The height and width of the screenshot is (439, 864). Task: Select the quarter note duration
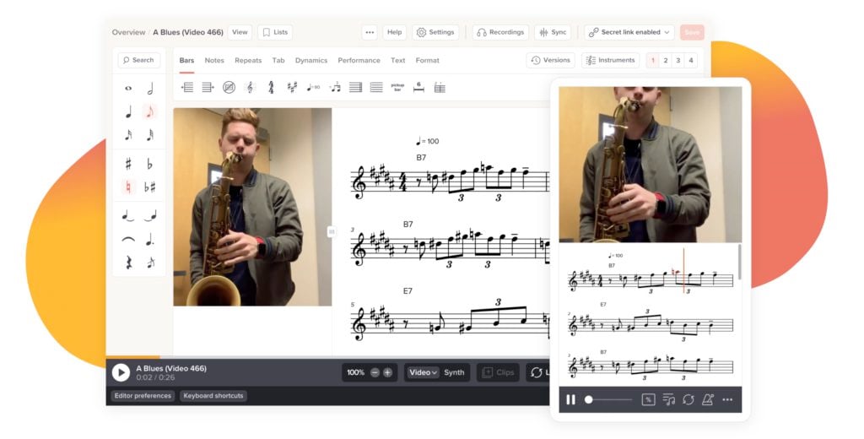click(128, 112)
